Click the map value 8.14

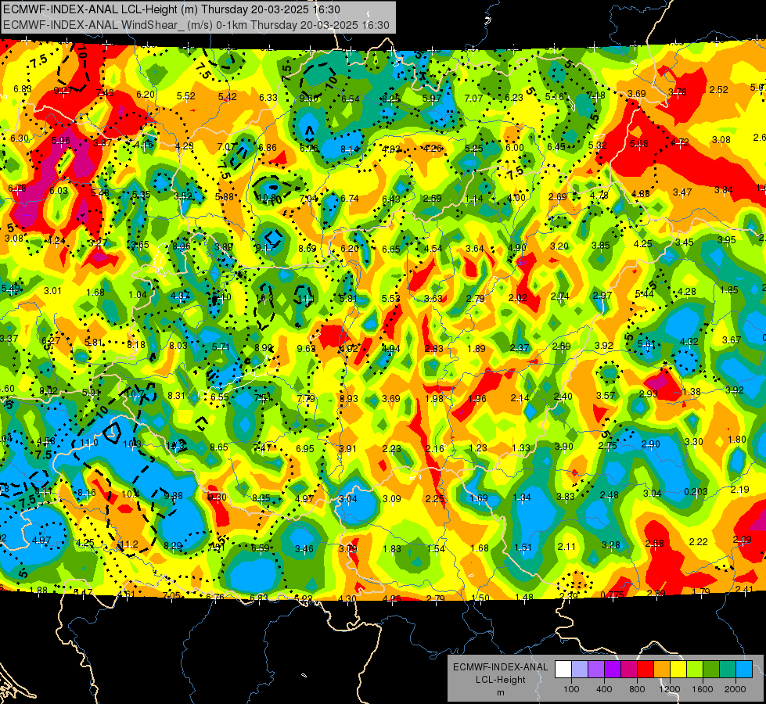click(x=350, y=149)
